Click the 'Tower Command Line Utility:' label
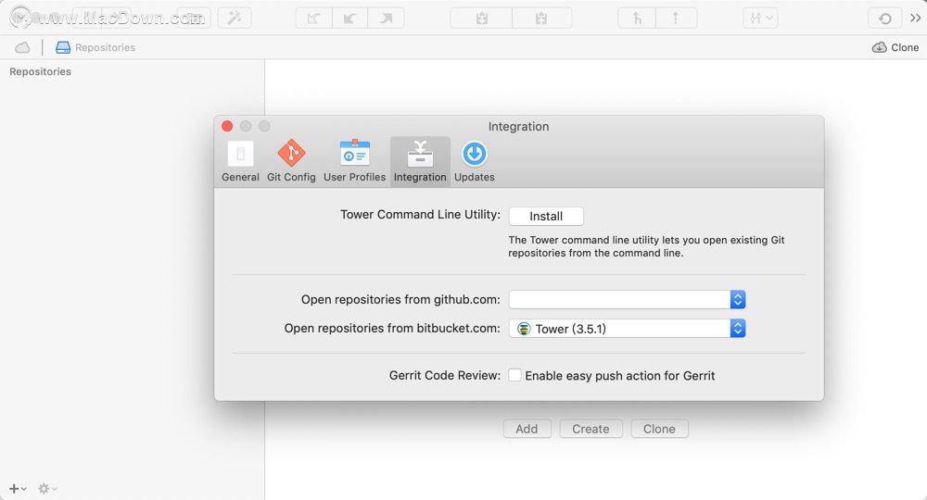The height and width of the screenshot is (500, 927). [x=420, y=214]
